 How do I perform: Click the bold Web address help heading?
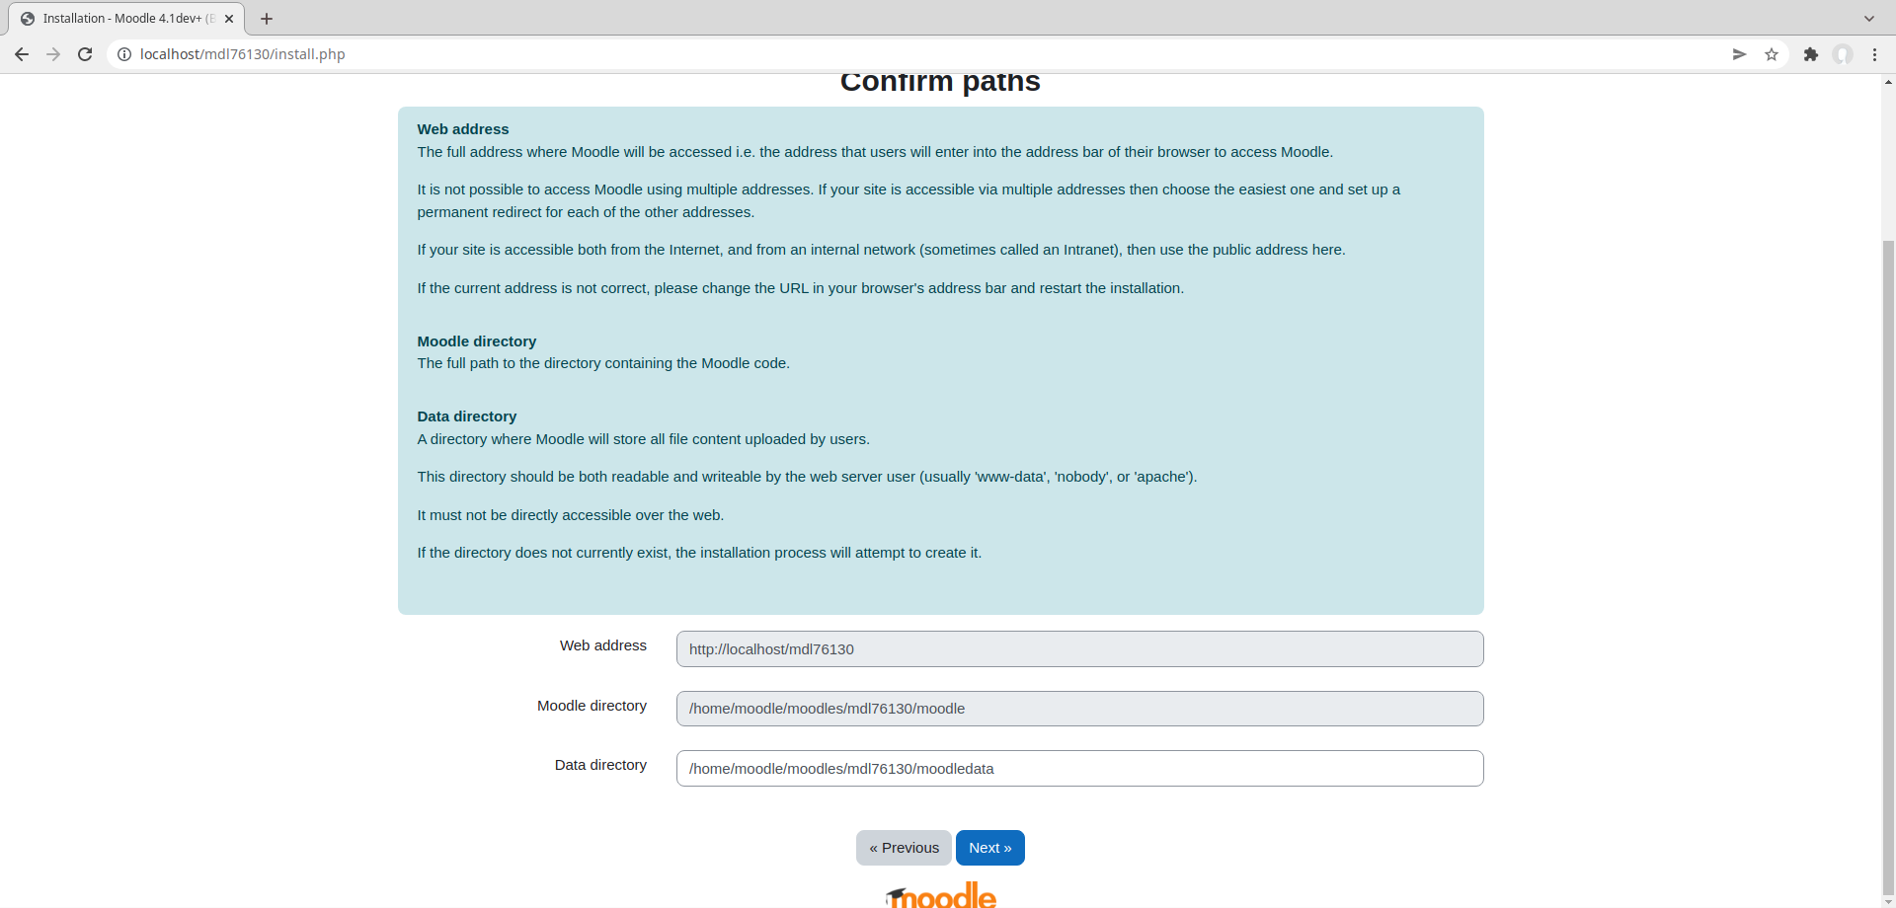[x=462, y=129]
